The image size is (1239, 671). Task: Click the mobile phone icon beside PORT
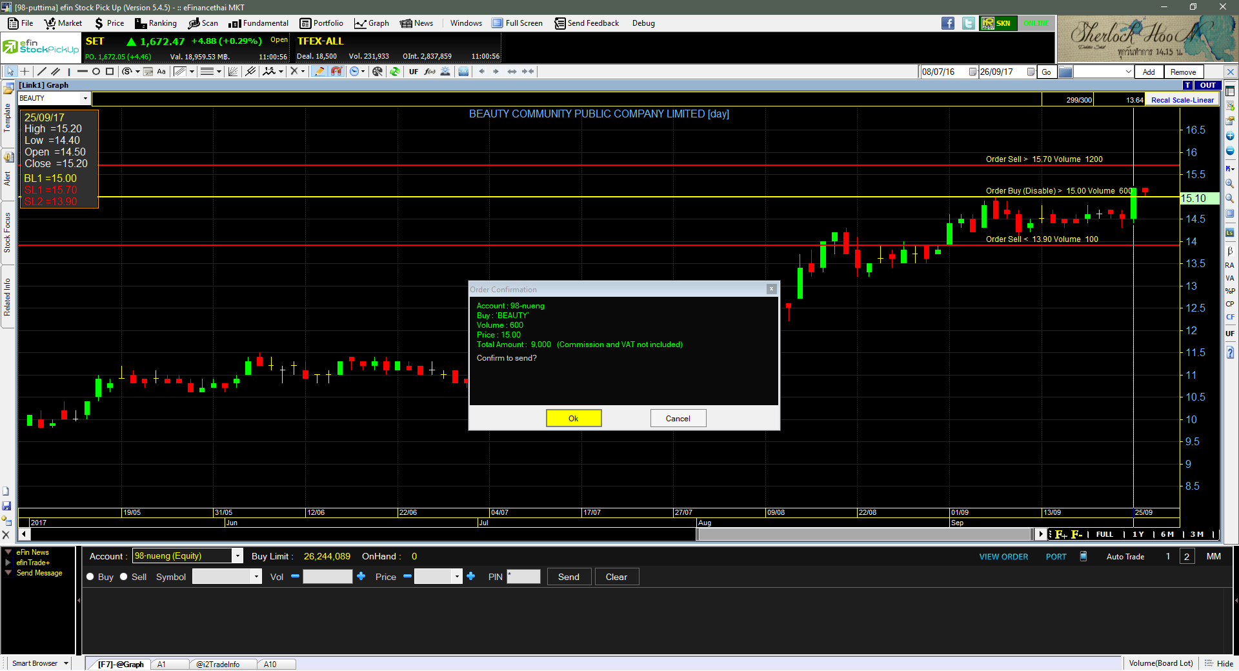click(1083, 556)
